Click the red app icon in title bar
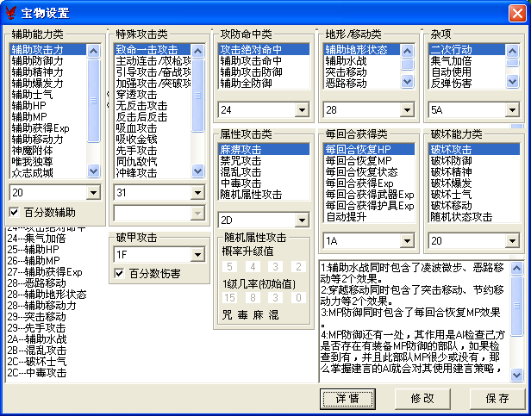Image resolution: width=531 pixels, height=416 pixels. tap(11, 12)
